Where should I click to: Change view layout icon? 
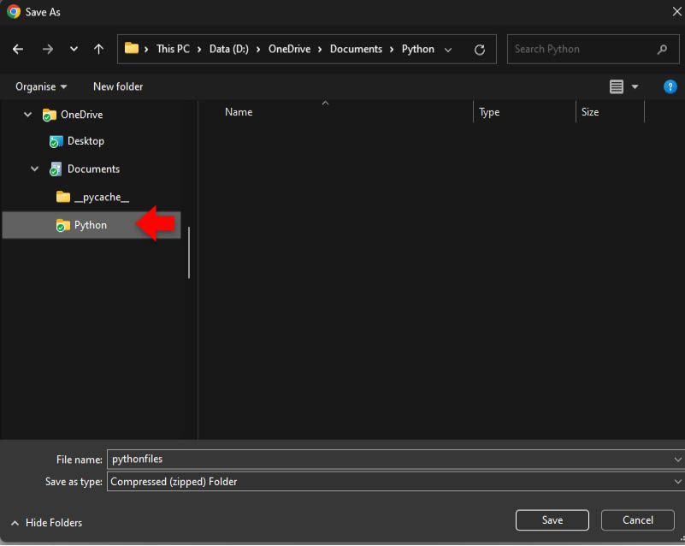click(x=616, y=86)
